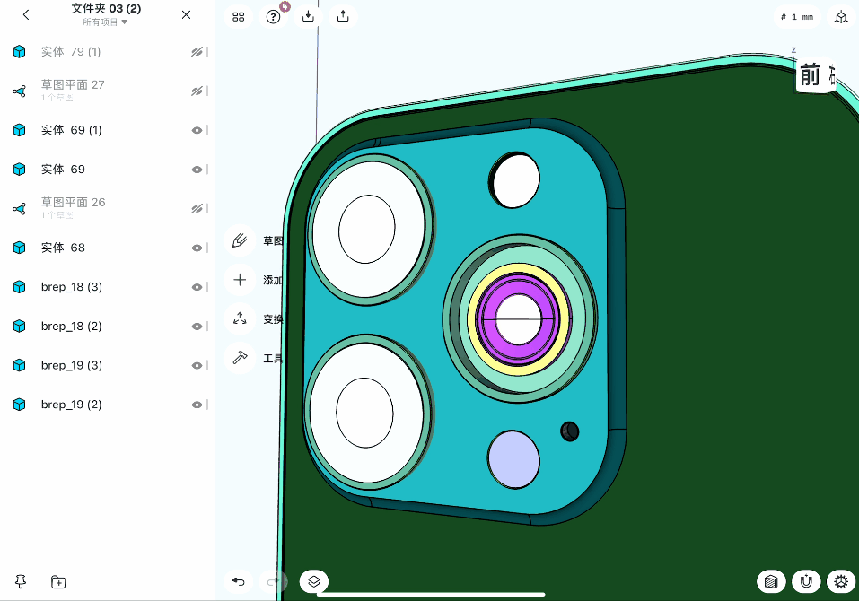Open the 1 mm grid unit selector
859x601 pixels.
point(798,17)
